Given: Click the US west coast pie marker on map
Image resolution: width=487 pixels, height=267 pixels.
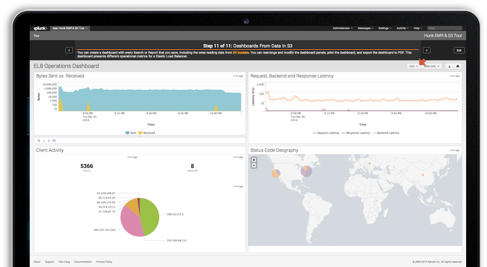Looking at the screenshot, I should tap(276, 174).
